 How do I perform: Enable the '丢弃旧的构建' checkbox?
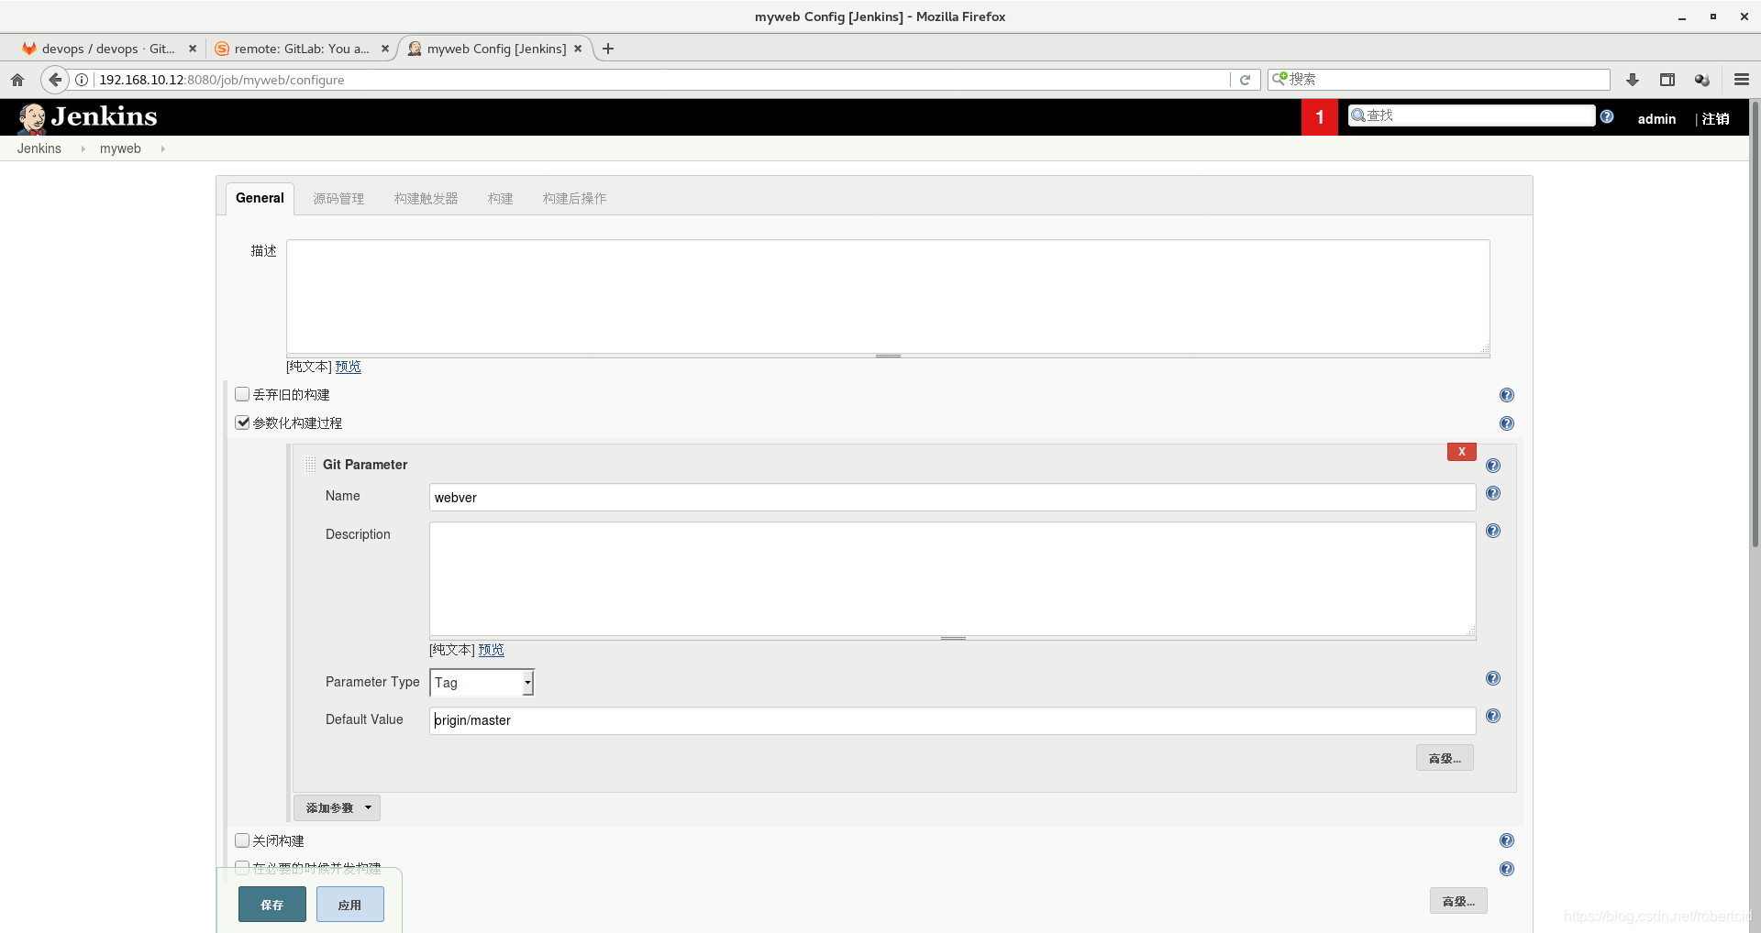242,394
